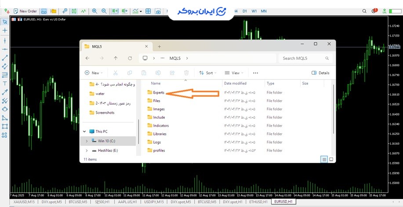Click the New Order button in MetaTrader
403x207 pixels.
pos(25,11)
